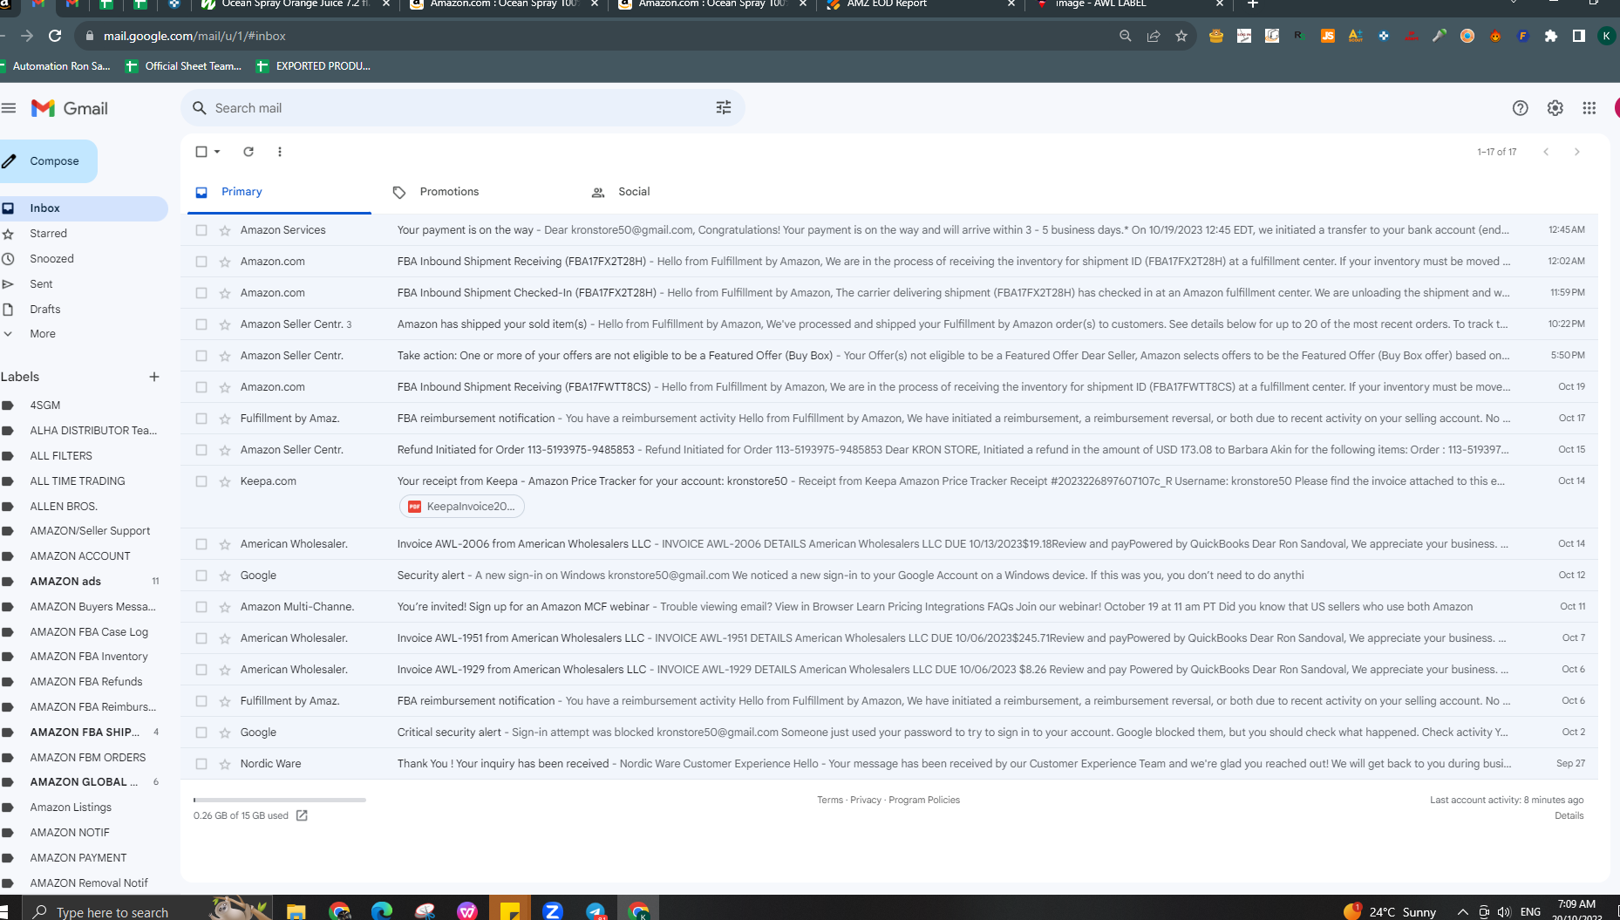This screenshot has width=1620, height=920.
Task: Switch to the Social tab
Action: click(634, 192)
